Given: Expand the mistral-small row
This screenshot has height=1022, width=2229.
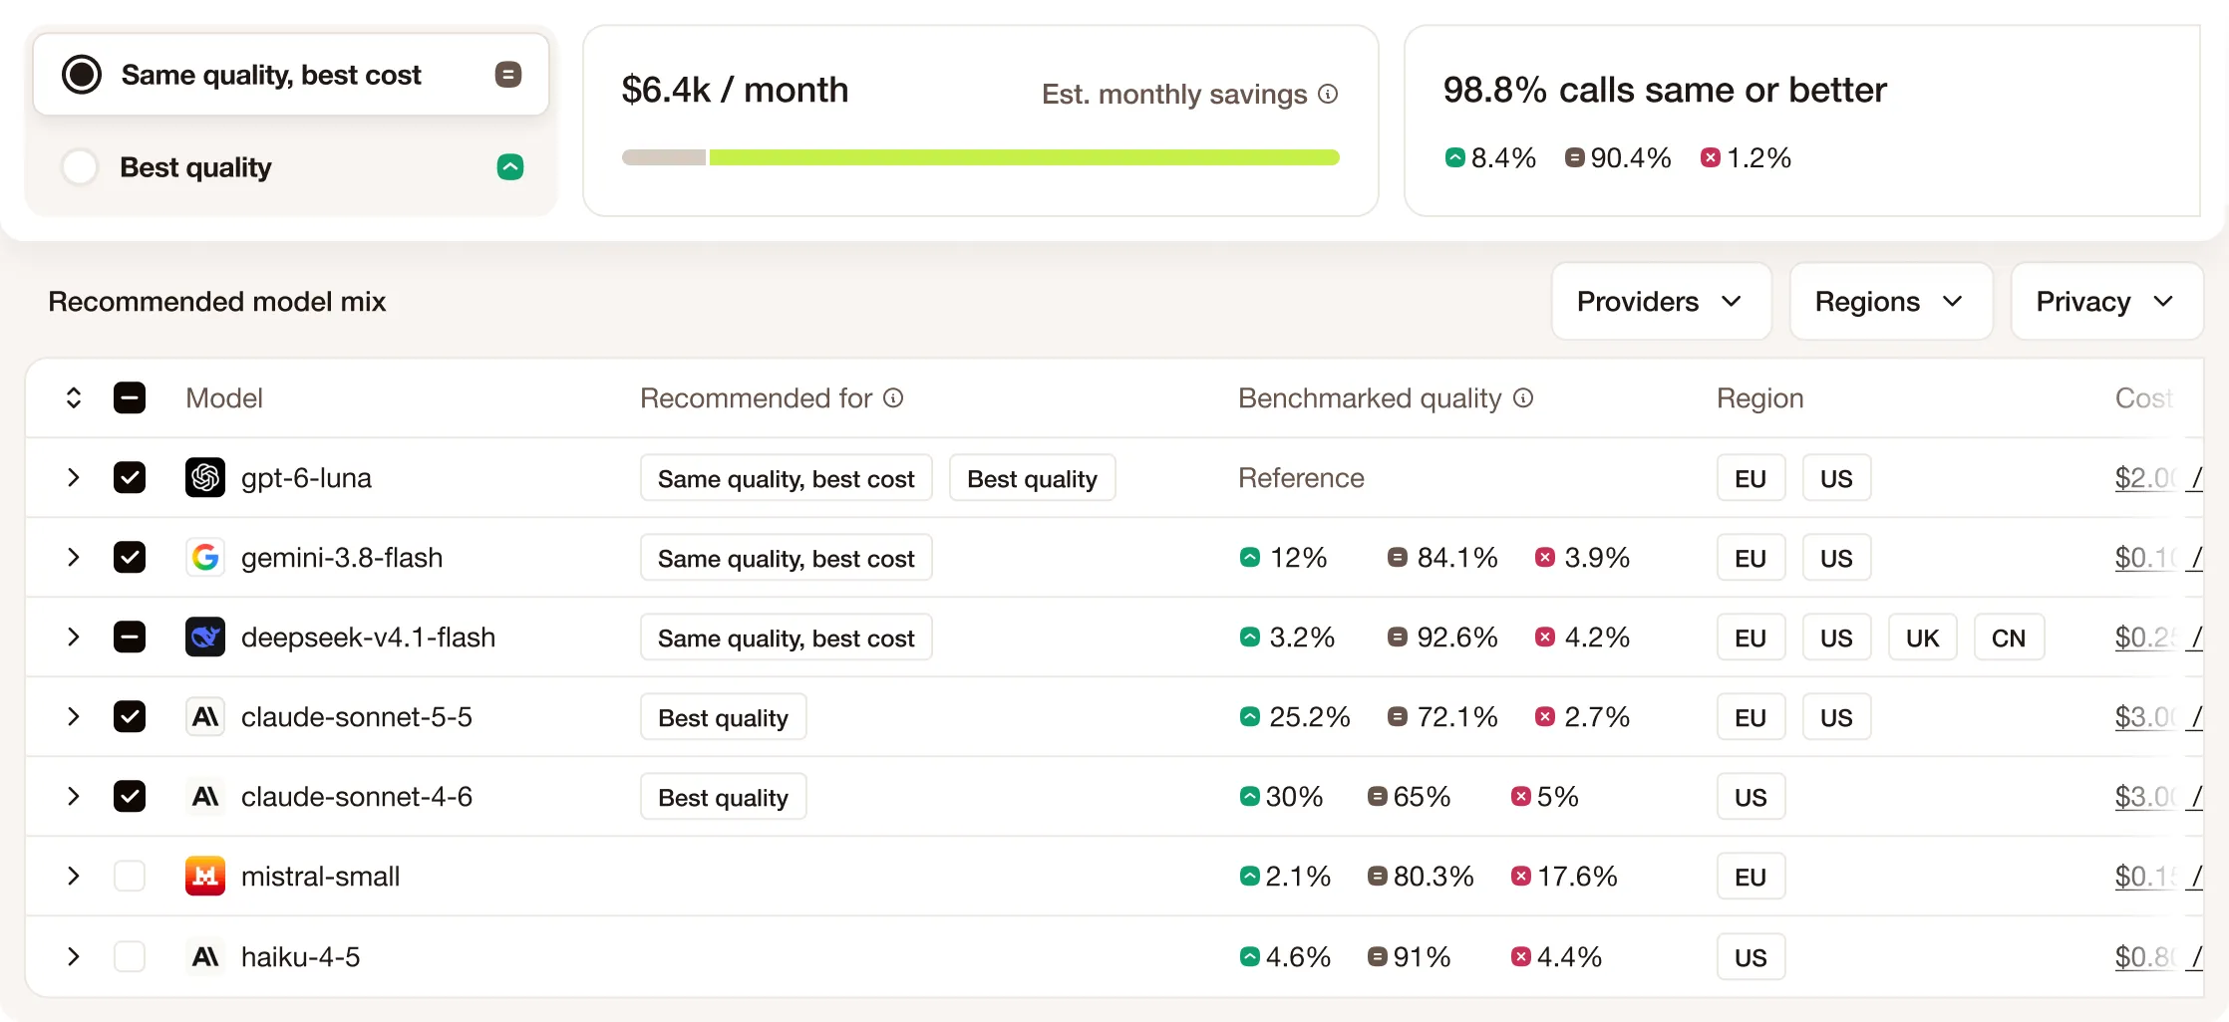Looking at the screenshot, I should [74, 877].
